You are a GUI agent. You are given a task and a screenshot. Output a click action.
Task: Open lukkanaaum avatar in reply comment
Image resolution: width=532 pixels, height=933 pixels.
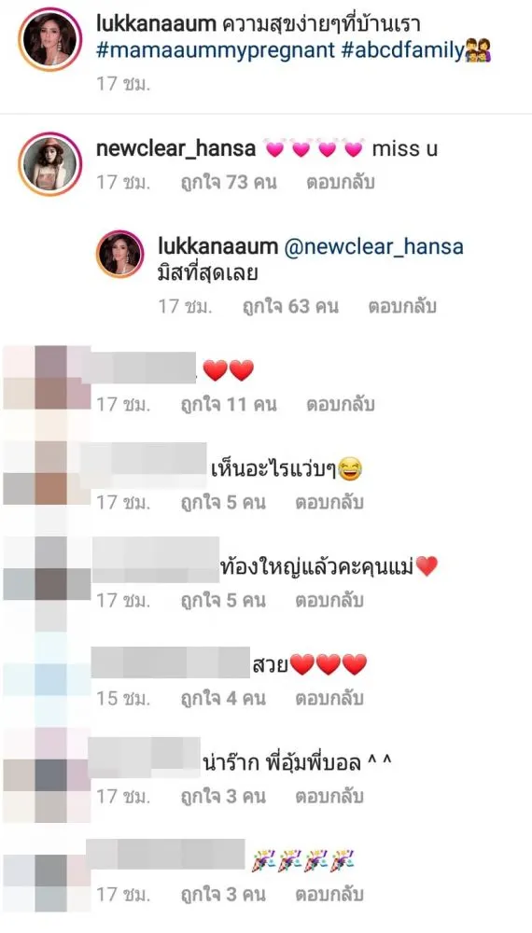(120, 254)
